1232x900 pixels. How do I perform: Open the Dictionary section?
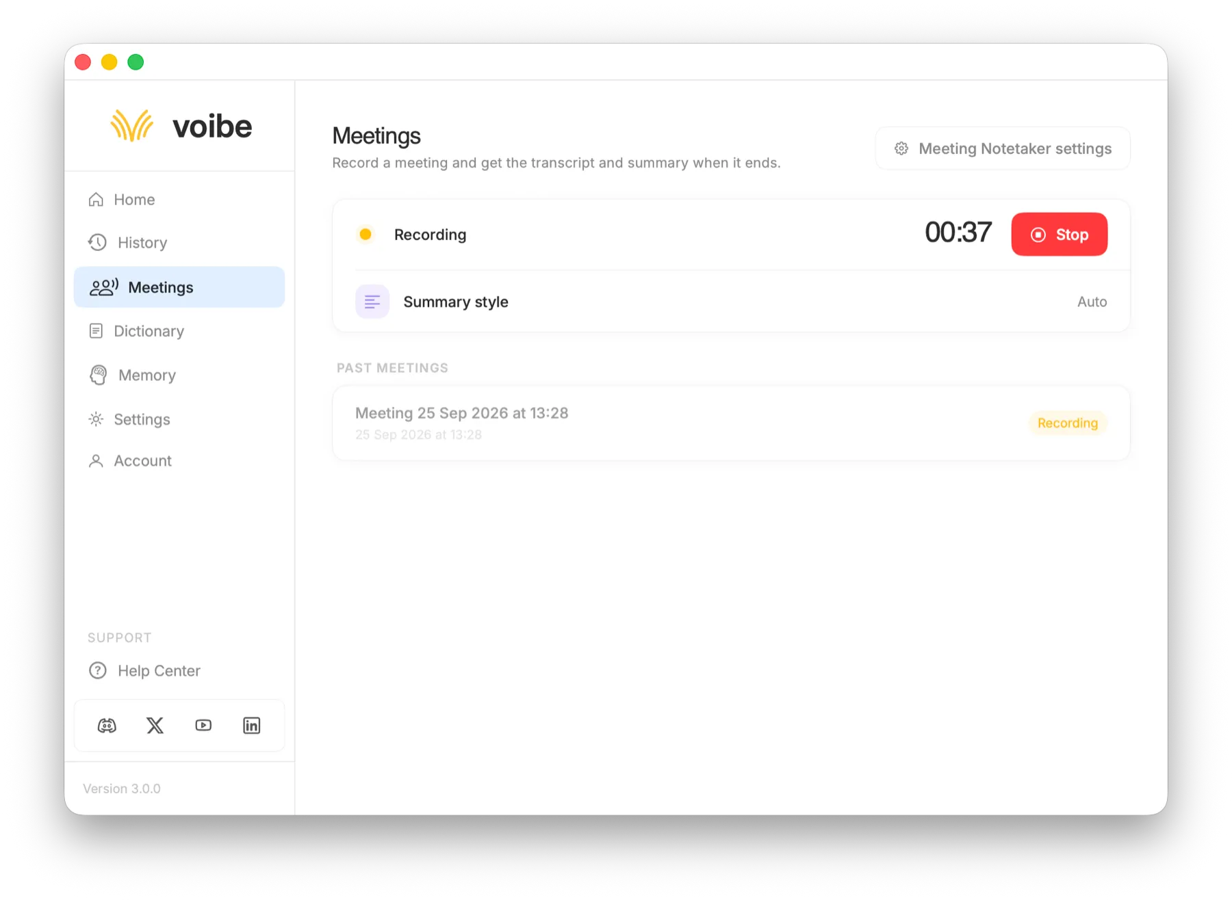(179, 331)
